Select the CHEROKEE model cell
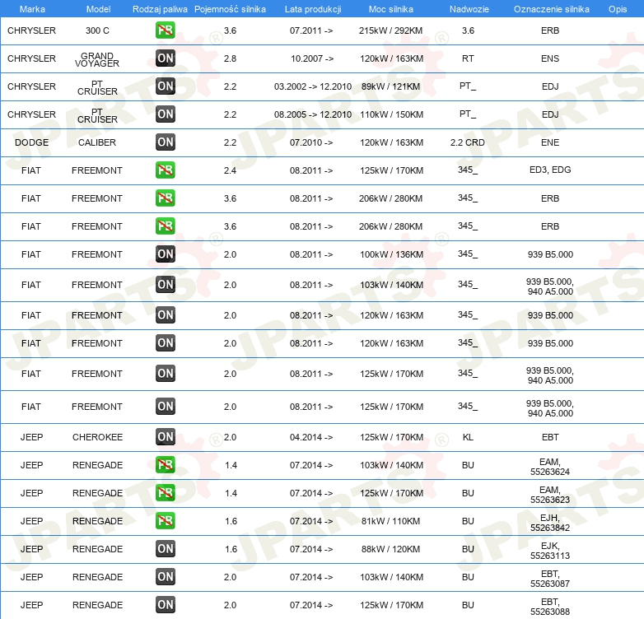The width and height of the screenshot is (644, 619). tap(97, 437)
